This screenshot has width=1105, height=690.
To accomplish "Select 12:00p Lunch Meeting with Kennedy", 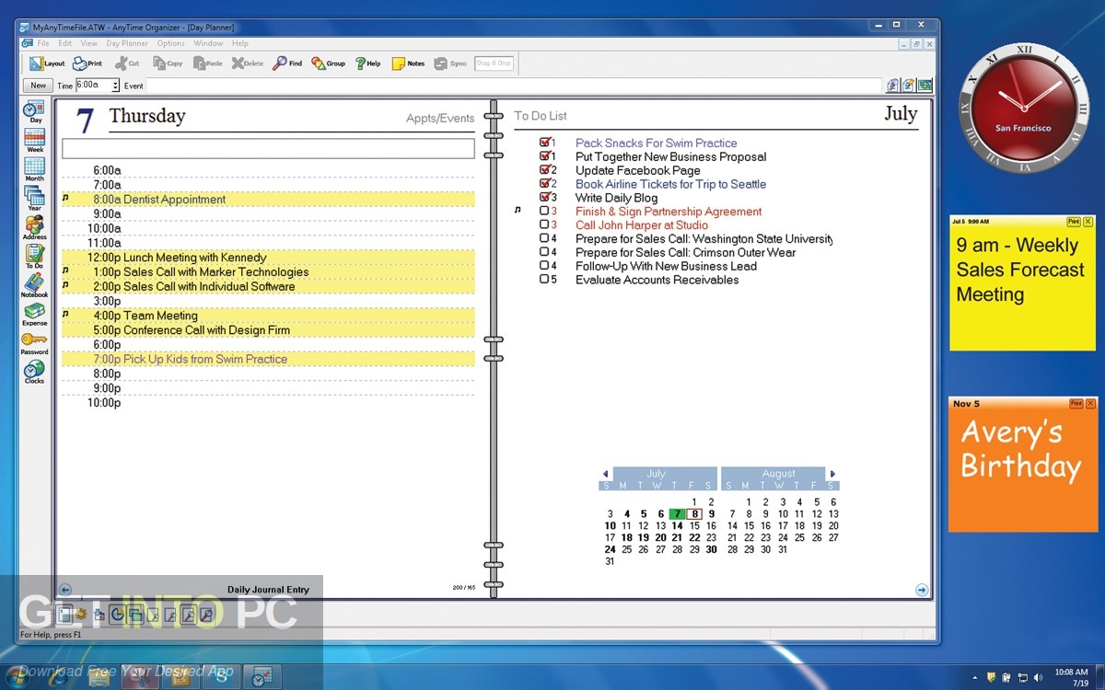I will coord(268,258).
